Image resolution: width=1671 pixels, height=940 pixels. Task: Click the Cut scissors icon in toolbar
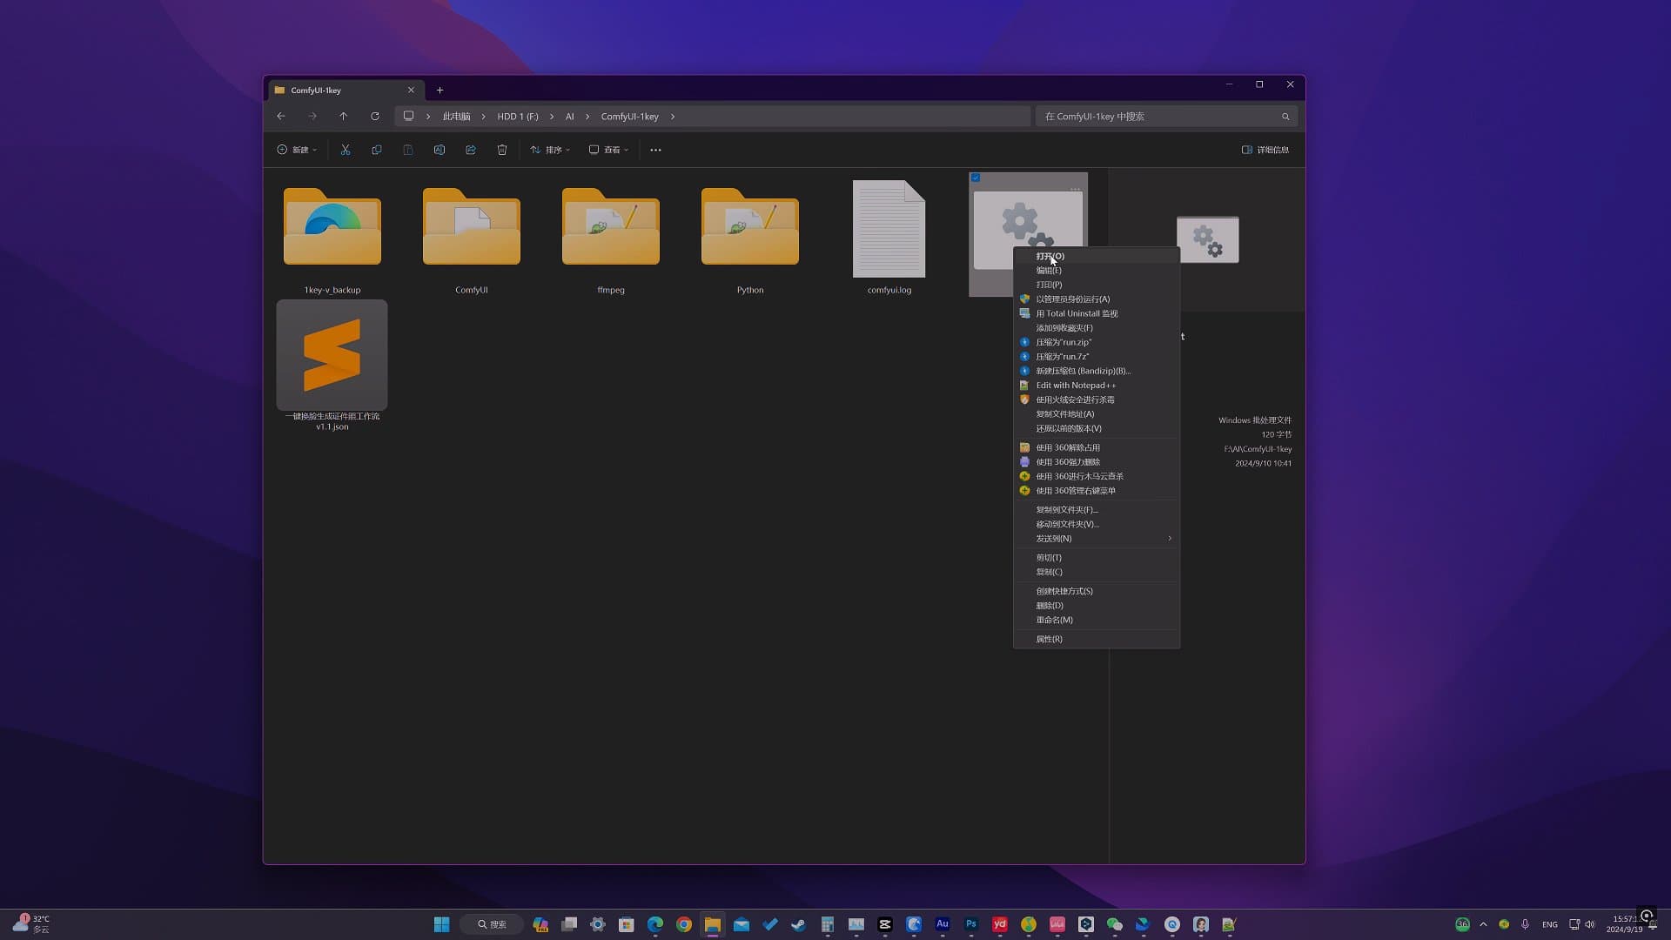[346, 150]
